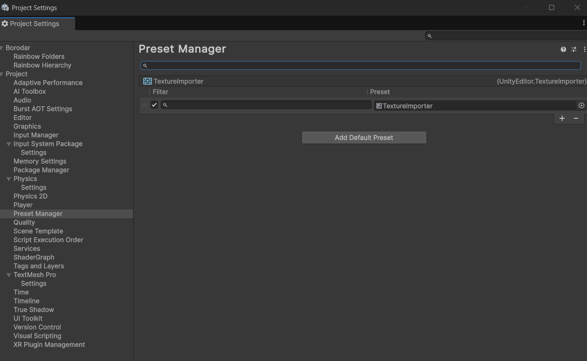Viewport: 587px width, 361px height.
Task: Open the Project Settings window kebab menu
Action: tap(584, 23)
